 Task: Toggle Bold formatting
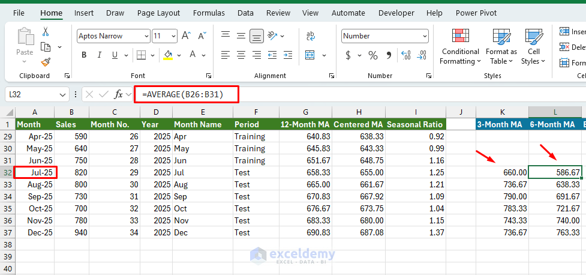84,55
